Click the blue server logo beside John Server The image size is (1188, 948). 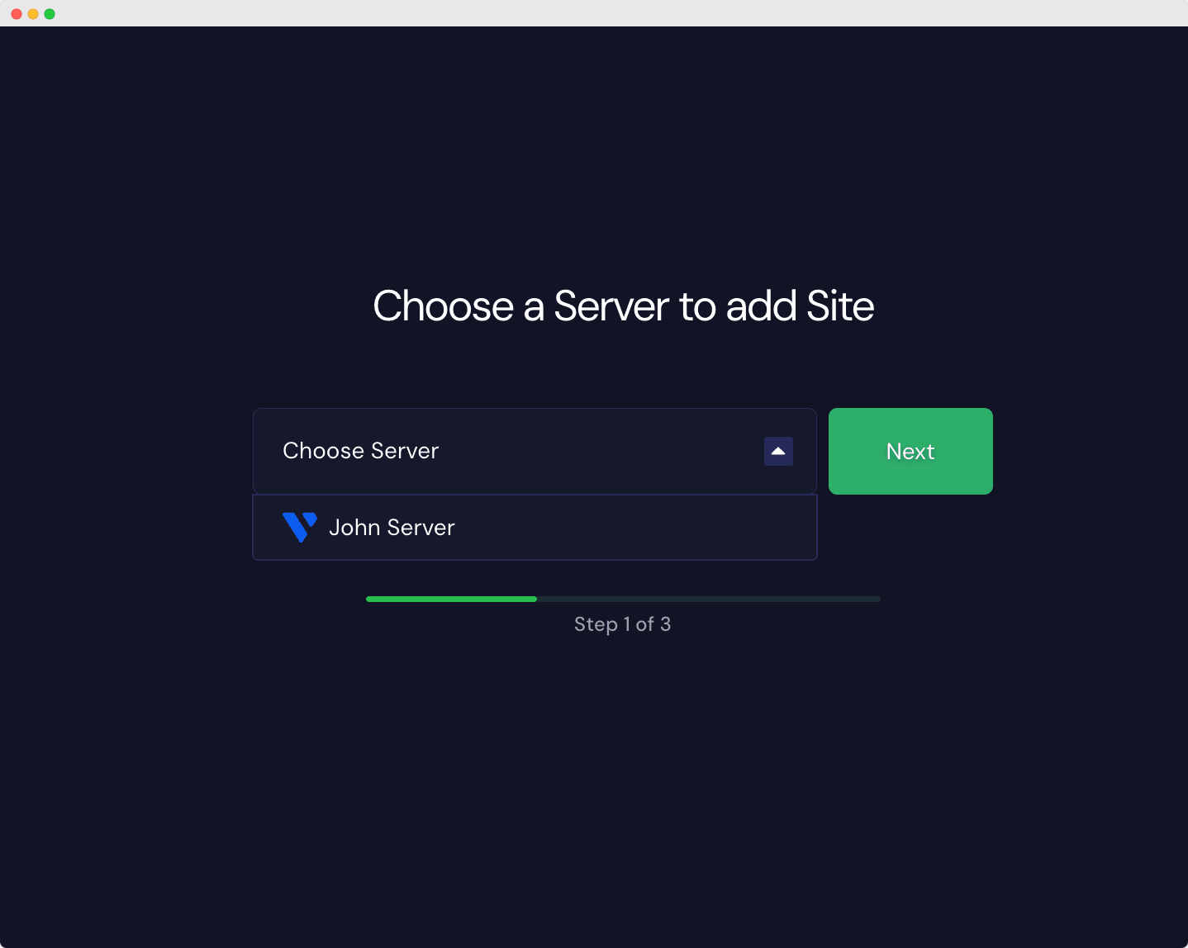click(299, 527)
